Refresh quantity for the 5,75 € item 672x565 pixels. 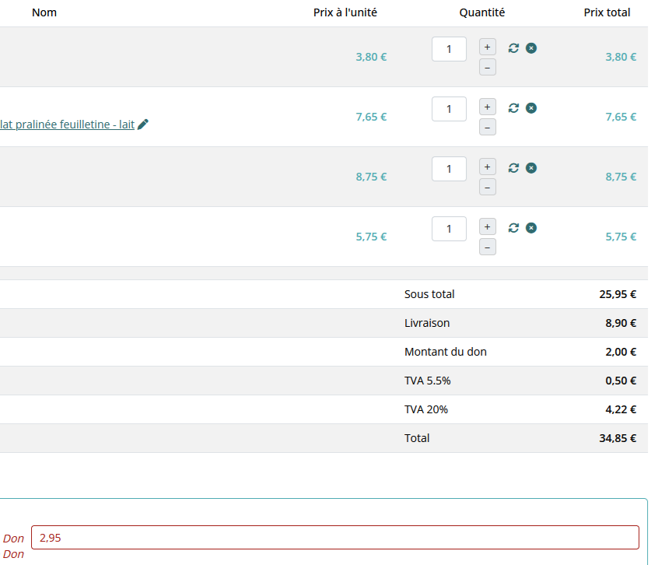(x=513, y=228)
